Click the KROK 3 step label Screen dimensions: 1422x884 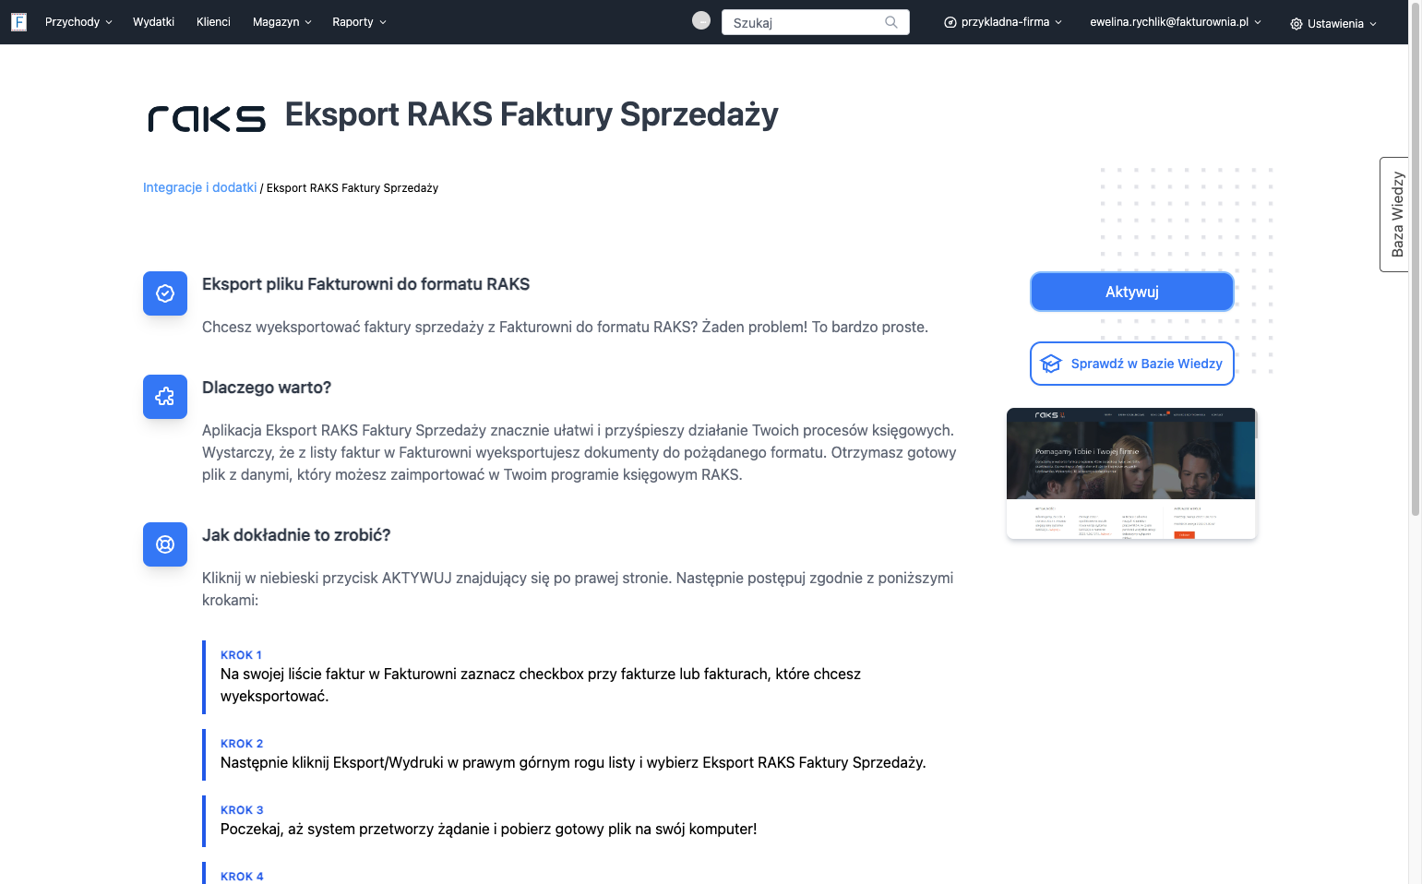coord(242,810)
